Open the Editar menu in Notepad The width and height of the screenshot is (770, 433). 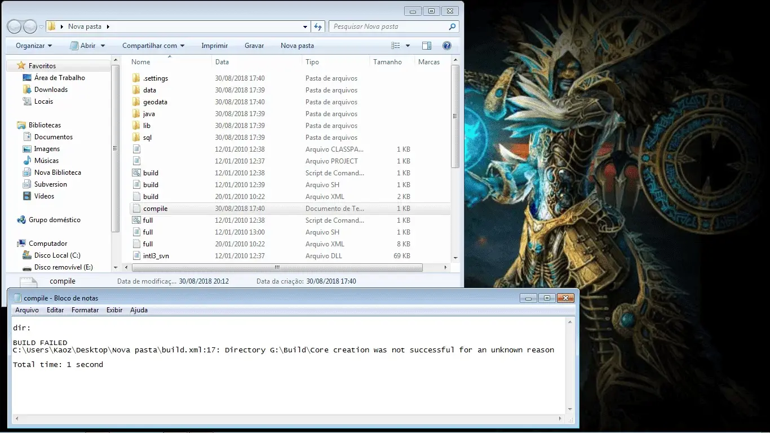point(55,310)
